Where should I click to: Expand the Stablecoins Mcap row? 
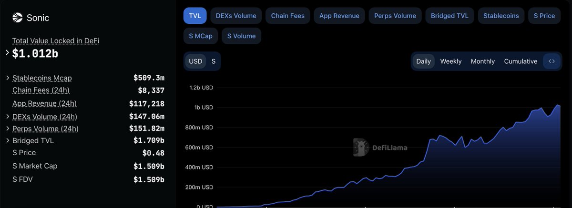(x=8, y=78)
